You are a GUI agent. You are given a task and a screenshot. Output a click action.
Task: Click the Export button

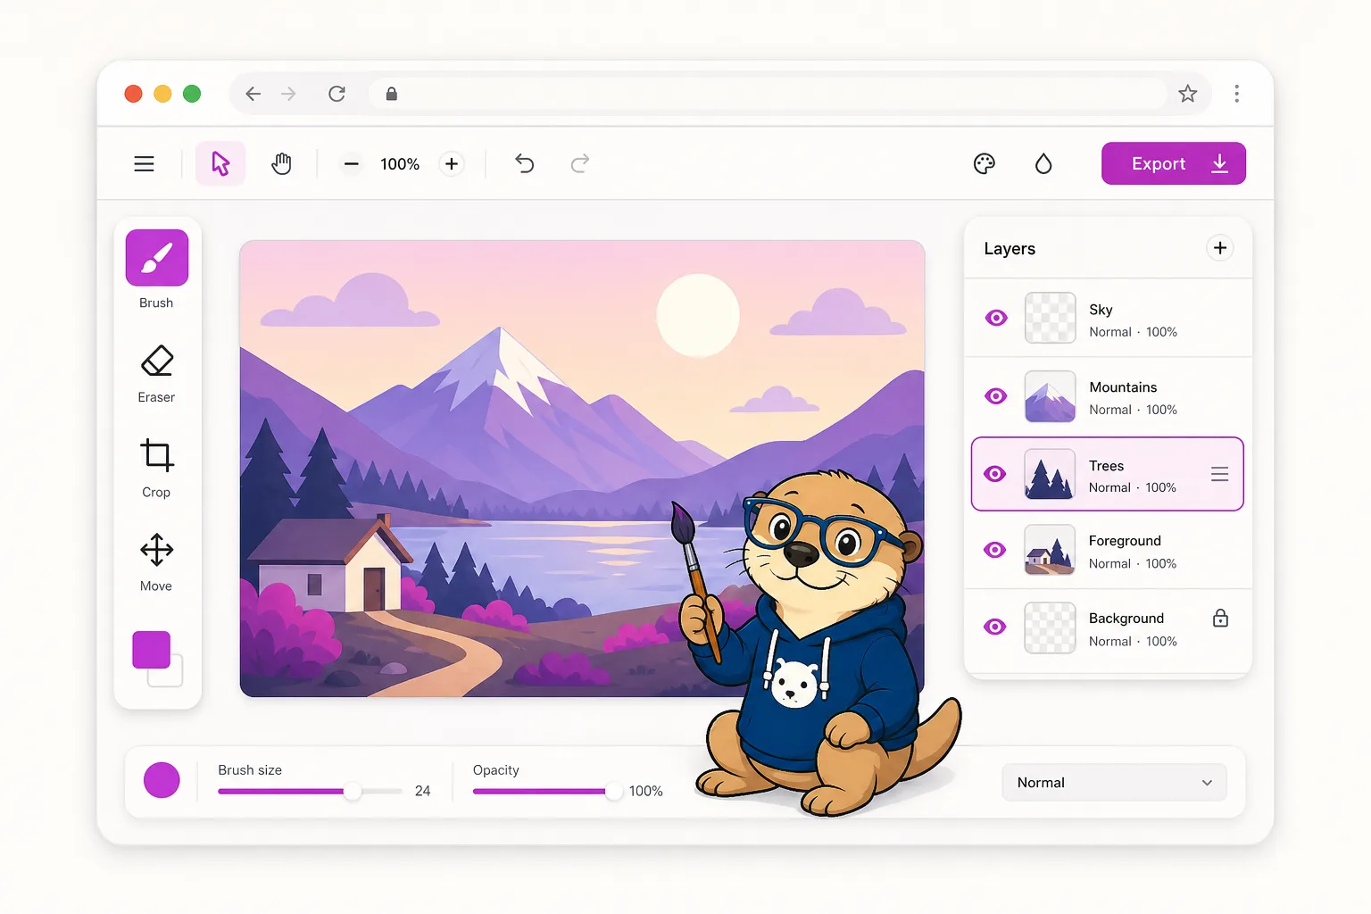pyautogui.click(x=1174, y=163)
